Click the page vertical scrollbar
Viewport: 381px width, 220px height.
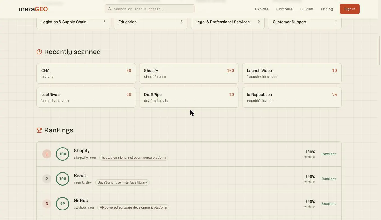tap(380, 50)
